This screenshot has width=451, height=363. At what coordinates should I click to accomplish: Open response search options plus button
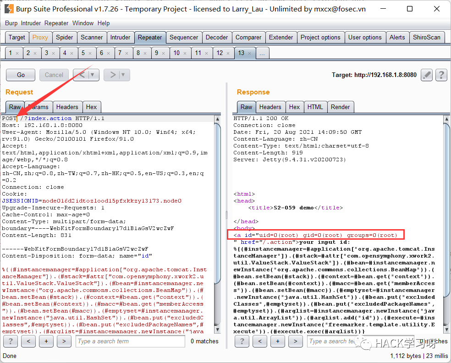pyautogui.click(x=278, y=341)
